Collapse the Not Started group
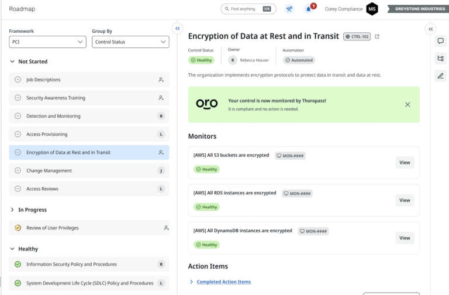The width and height of the screenshot is (449, 295). 12,61
